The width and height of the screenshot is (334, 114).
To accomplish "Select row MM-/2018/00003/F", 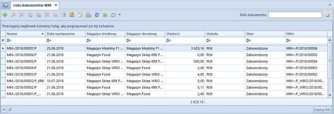I will [x=164, y=74].
